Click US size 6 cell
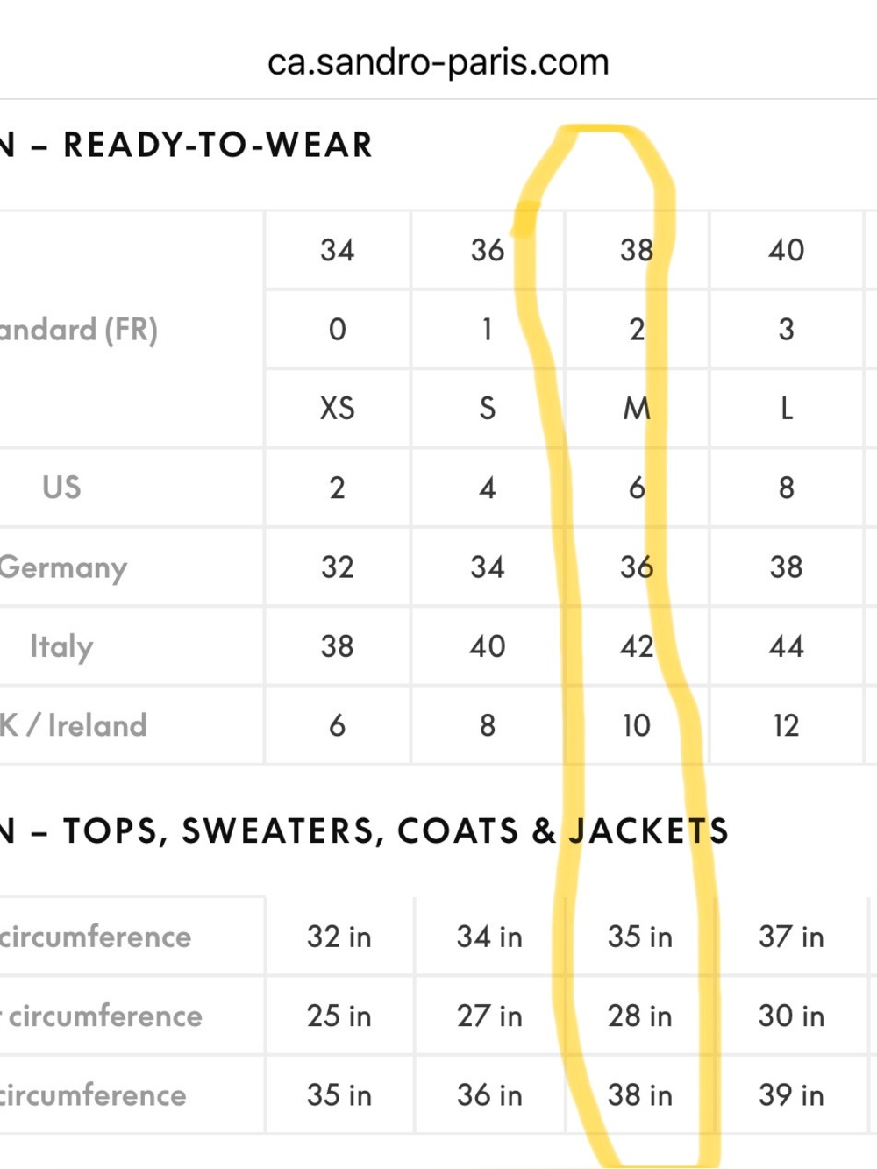Viewport: 877px width, 1169px height. [x=637, y=488]
